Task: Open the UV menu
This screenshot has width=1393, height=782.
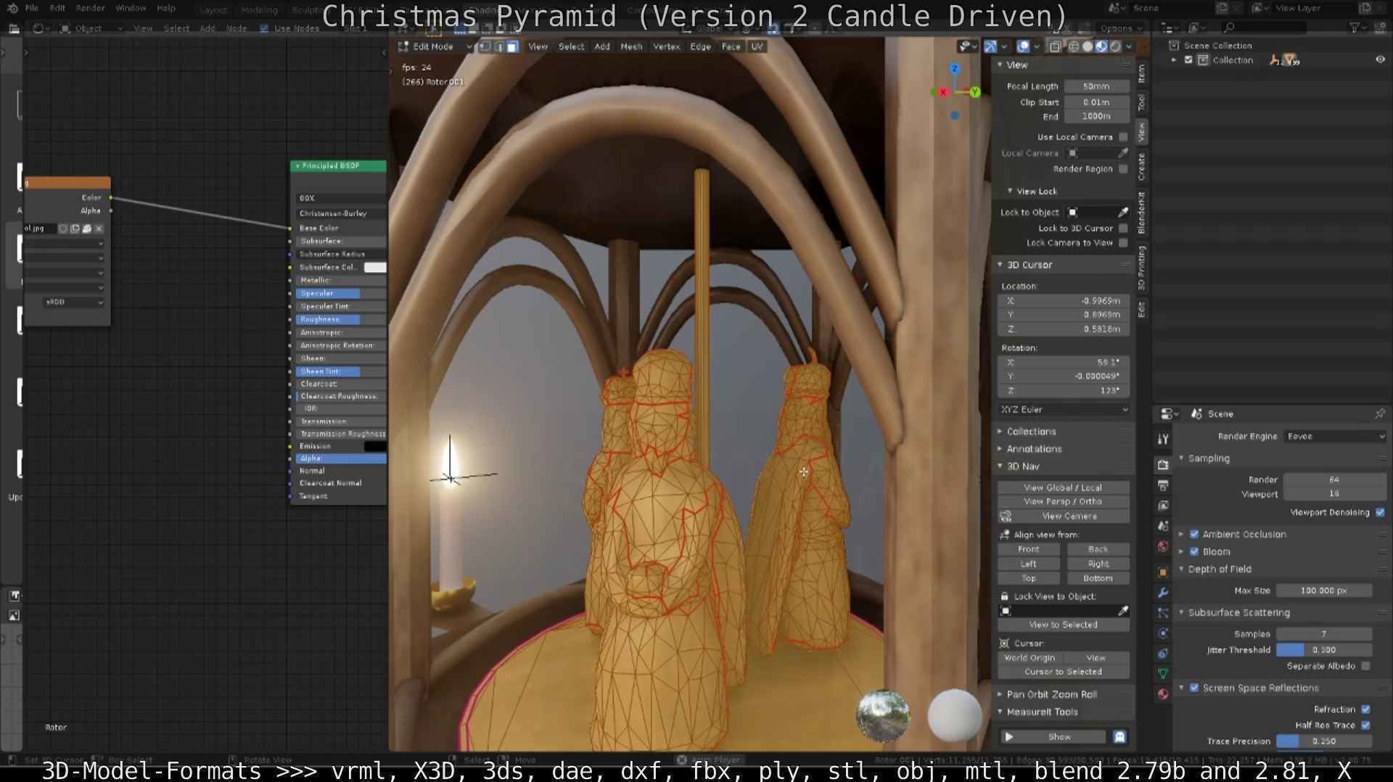Action: (757, 46)
